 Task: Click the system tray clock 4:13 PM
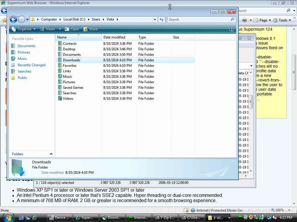[286, 218]
